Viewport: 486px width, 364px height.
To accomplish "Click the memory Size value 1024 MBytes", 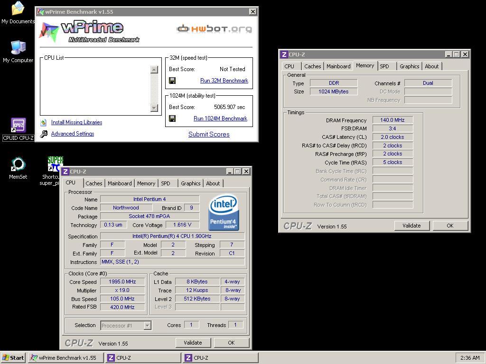I will click(334, 91).
